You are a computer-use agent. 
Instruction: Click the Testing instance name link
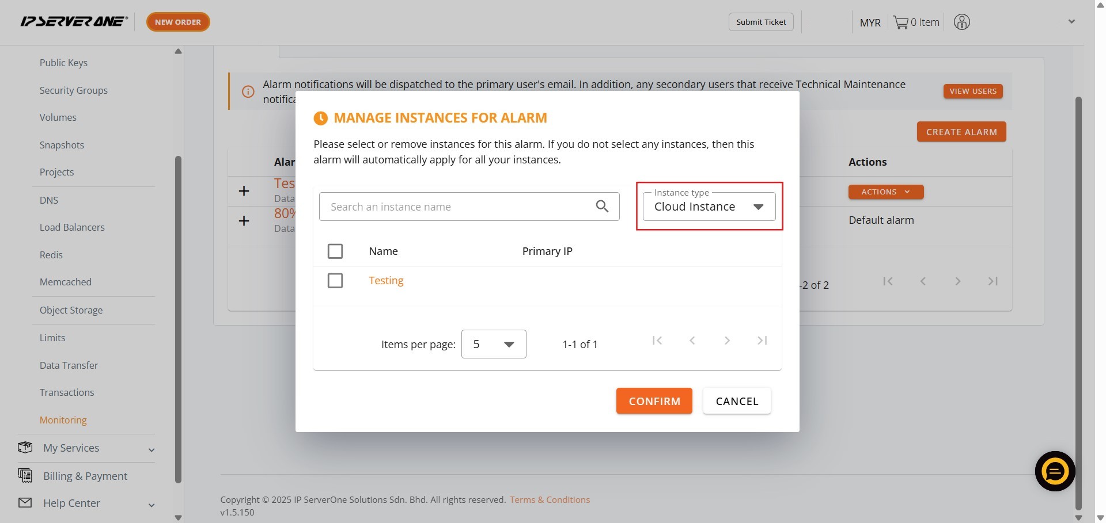[x=386, y=281]
